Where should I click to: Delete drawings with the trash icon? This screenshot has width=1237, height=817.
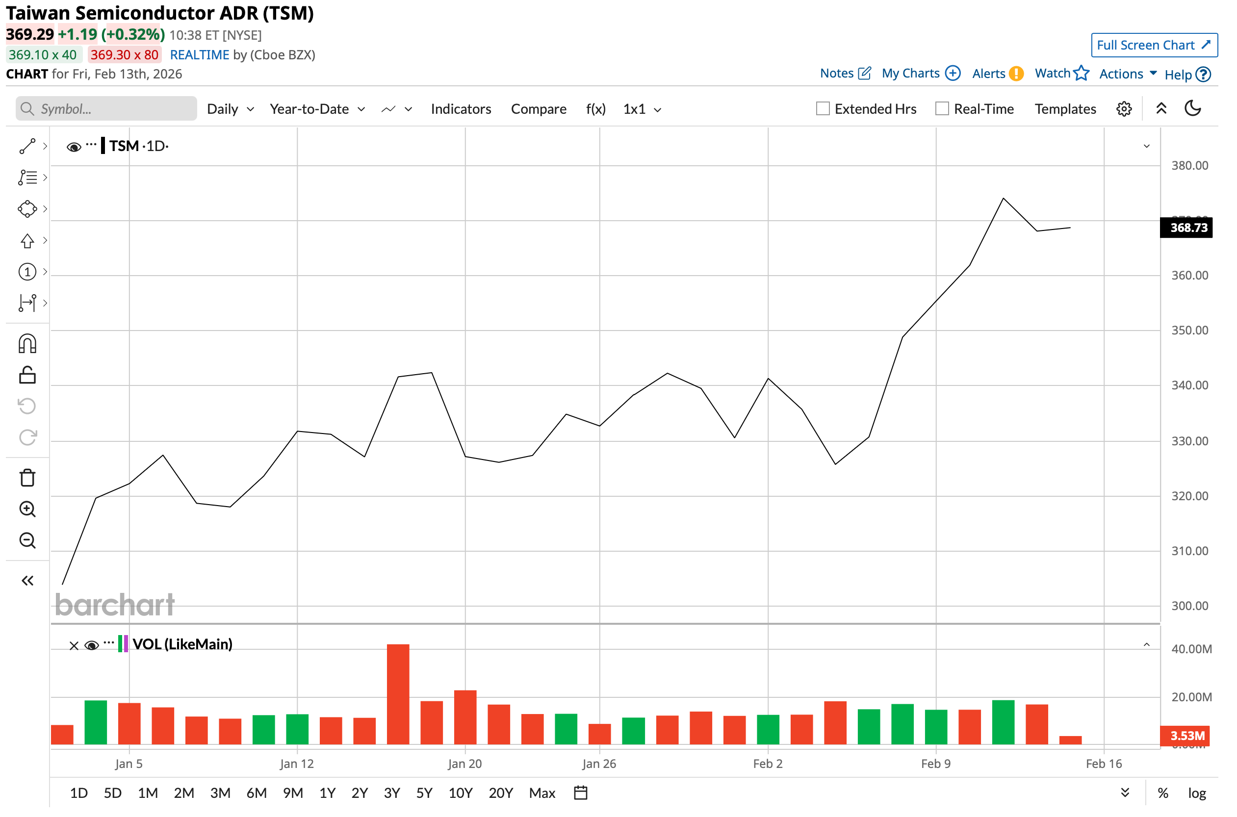click(27, 478)
